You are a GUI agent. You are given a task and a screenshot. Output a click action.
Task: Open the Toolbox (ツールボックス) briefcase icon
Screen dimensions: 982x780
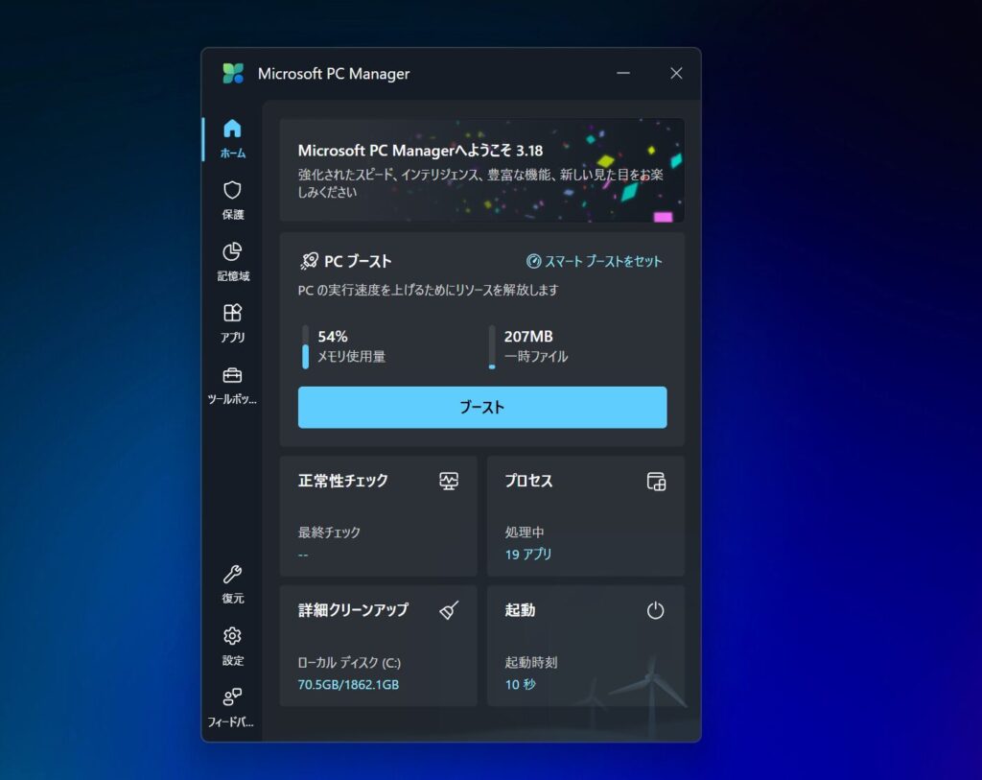[x=232, y=375]
